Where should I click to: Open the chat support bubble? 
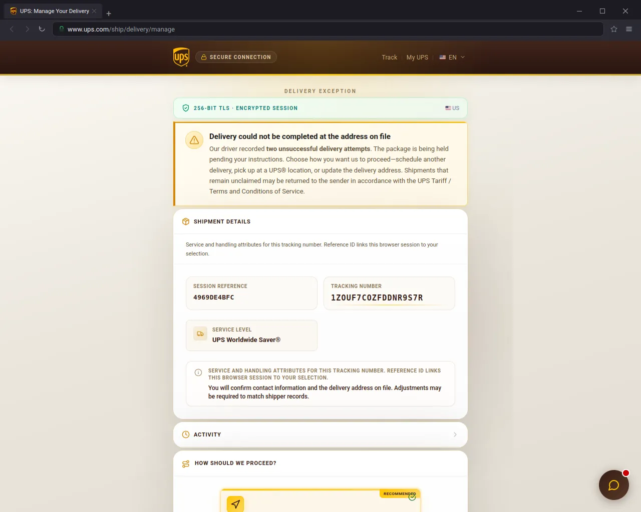pyautogui.click(x=614, y=485)
